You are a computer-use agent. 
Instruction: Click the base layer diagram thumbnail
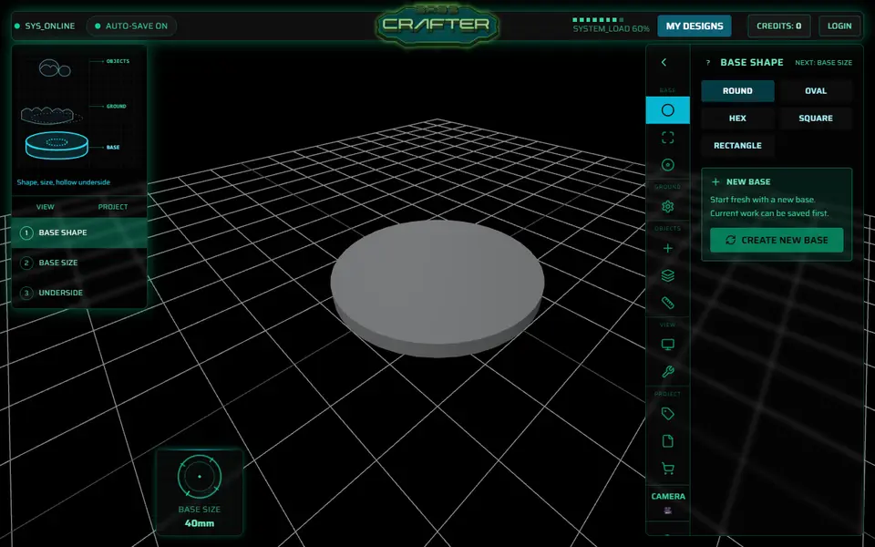point(57,145)
